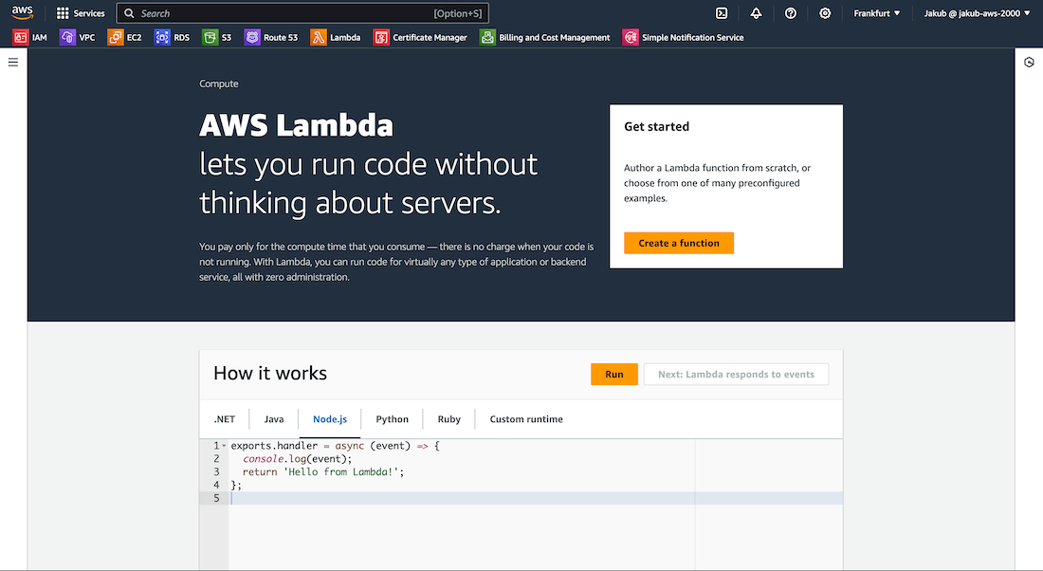Click the Create a function button

coord(679,243)
